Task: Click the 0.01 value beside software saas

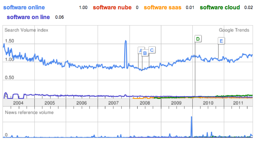Action: tap(190, 8)
